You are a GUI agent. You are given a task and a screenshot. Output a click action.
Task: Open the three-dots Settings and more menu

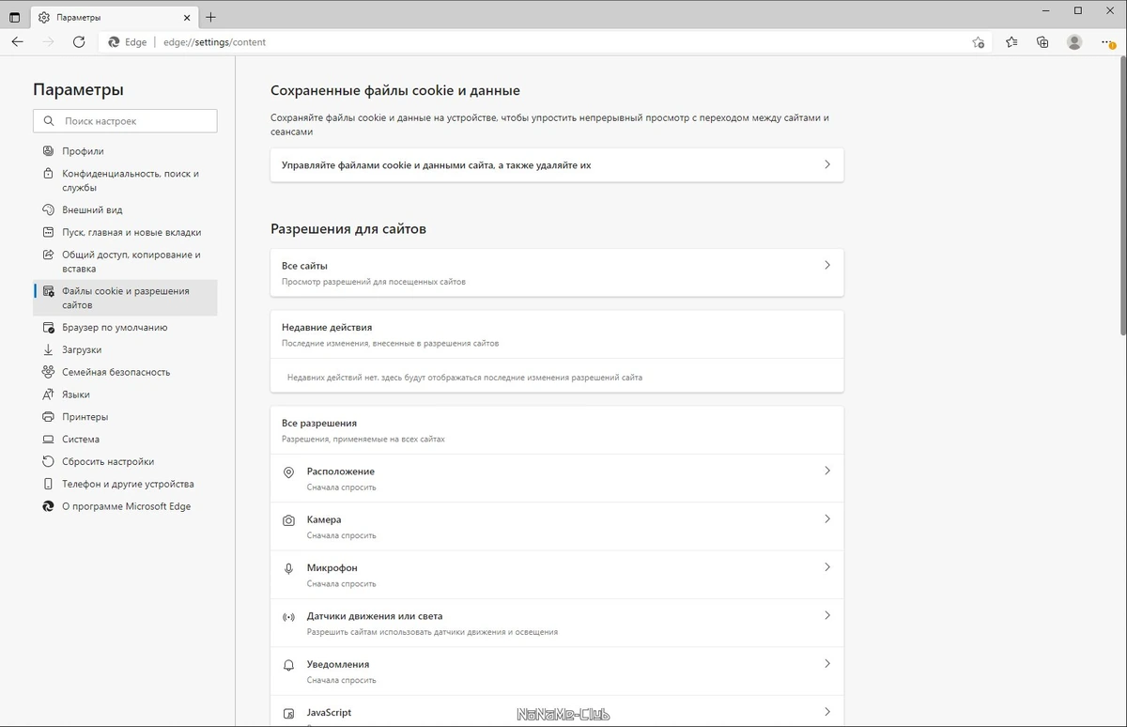[1107, 42]
